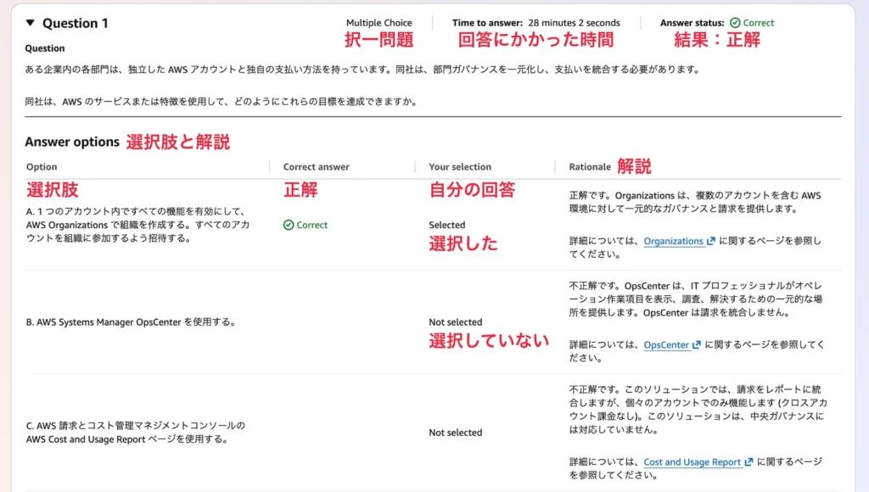The width and height of the screenshot is (869, 492).
Task: Click the Question 1 heading text
Action: click(76, 23)
